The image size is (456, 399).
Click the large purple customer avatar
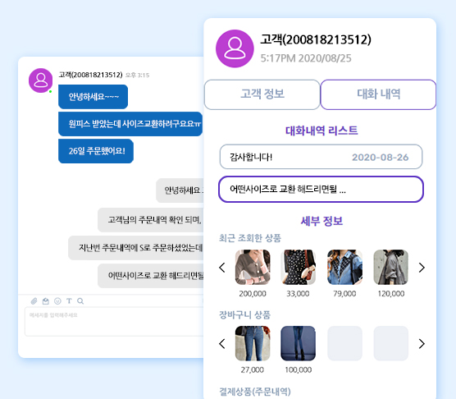(235, 48)
